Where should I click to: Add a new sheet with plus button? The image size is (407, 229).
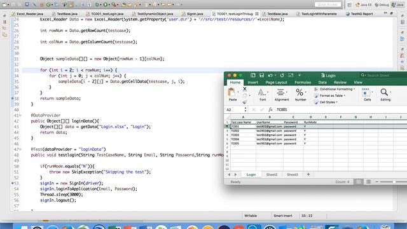point(308,174)
